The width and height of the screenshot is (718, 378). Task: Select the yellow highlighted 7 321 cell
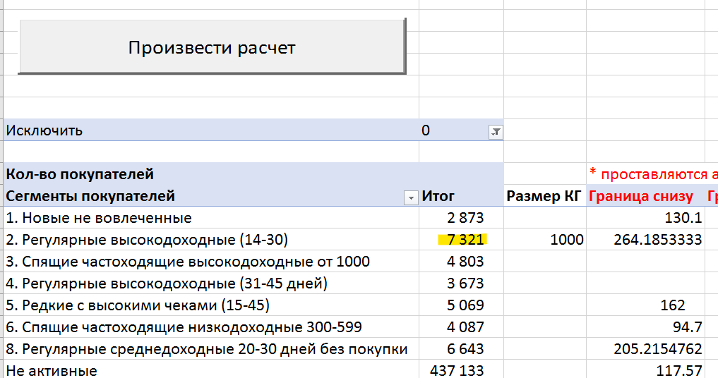[x=462, y=240]
